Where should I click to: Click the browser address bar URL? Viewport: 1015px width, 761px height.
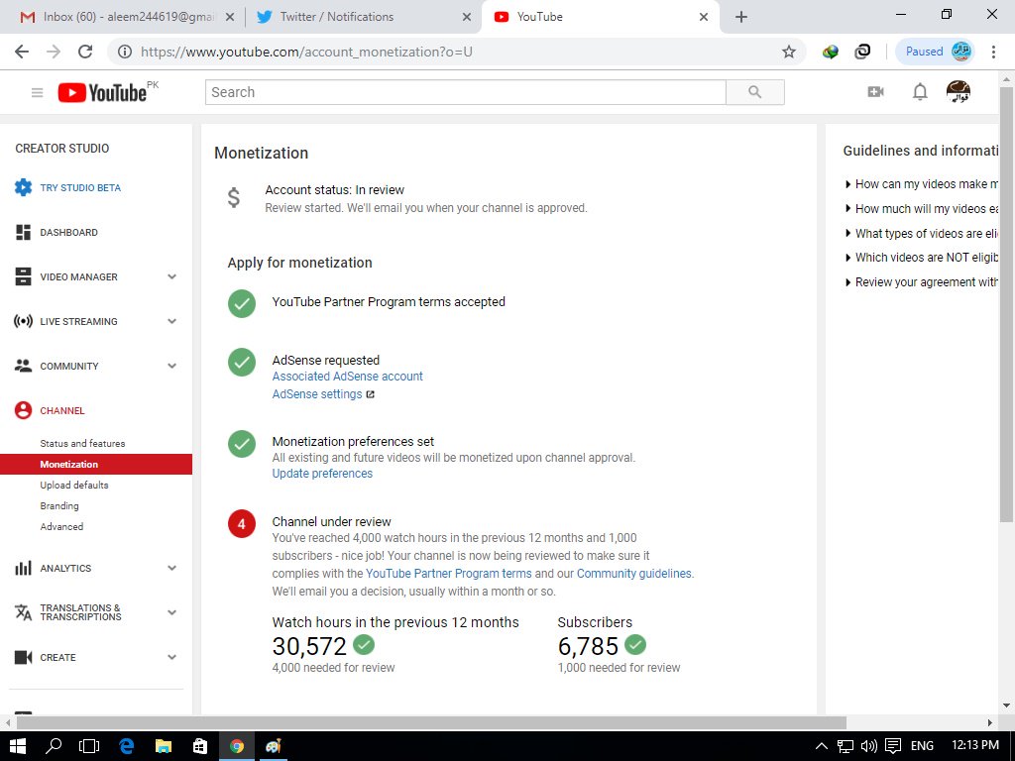tap(306, 52)
